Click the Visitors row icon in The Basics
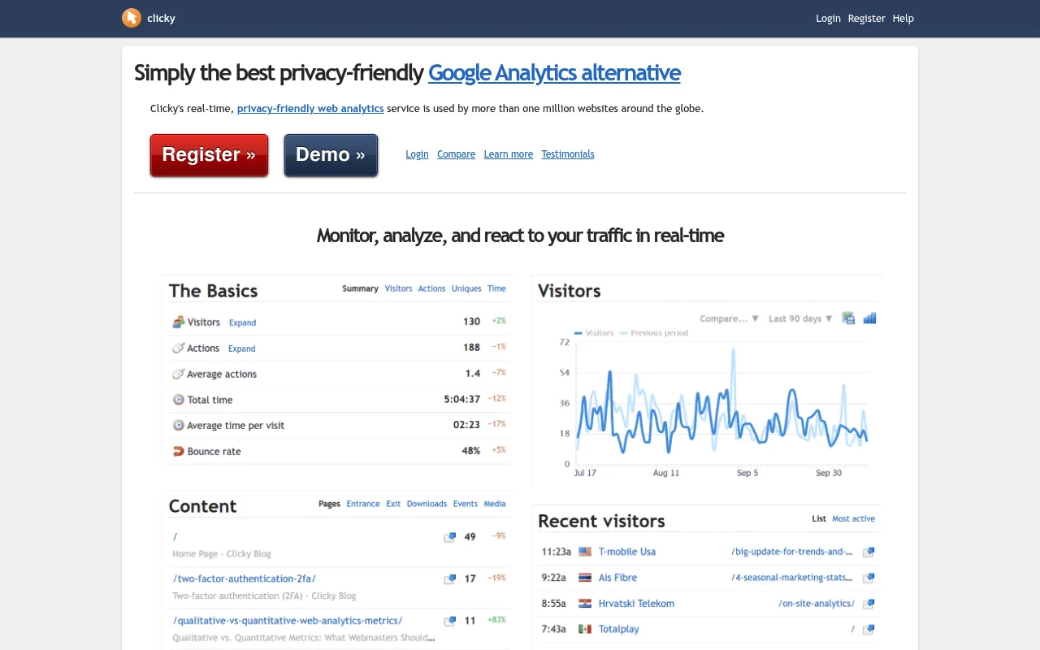1040x650 pixels. tap(179, 322)
